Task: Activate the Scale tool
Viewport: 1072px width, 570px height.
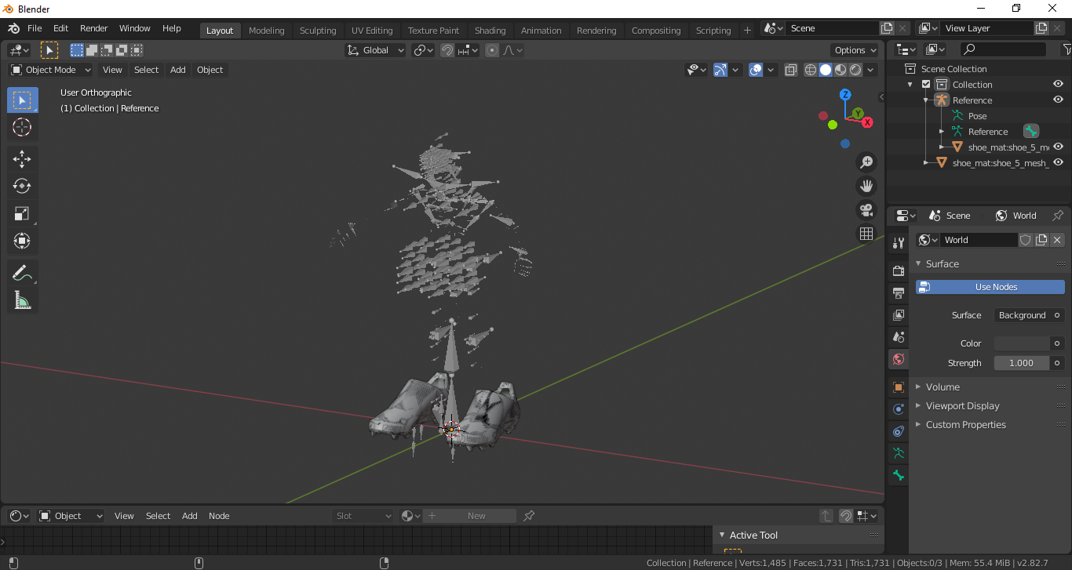Action: [x=22, y=213]
